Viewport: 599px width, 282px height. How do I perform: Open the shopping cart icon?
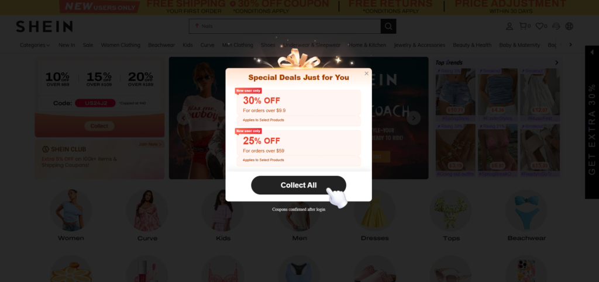[x=523, y=26]
